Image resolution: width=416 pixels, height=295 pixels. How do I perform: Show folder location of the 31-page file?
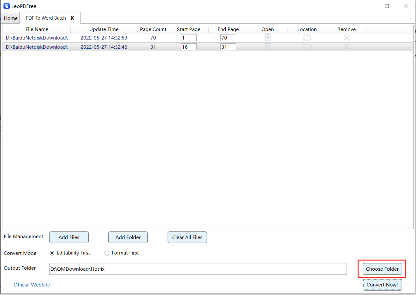tap(307, 47)
